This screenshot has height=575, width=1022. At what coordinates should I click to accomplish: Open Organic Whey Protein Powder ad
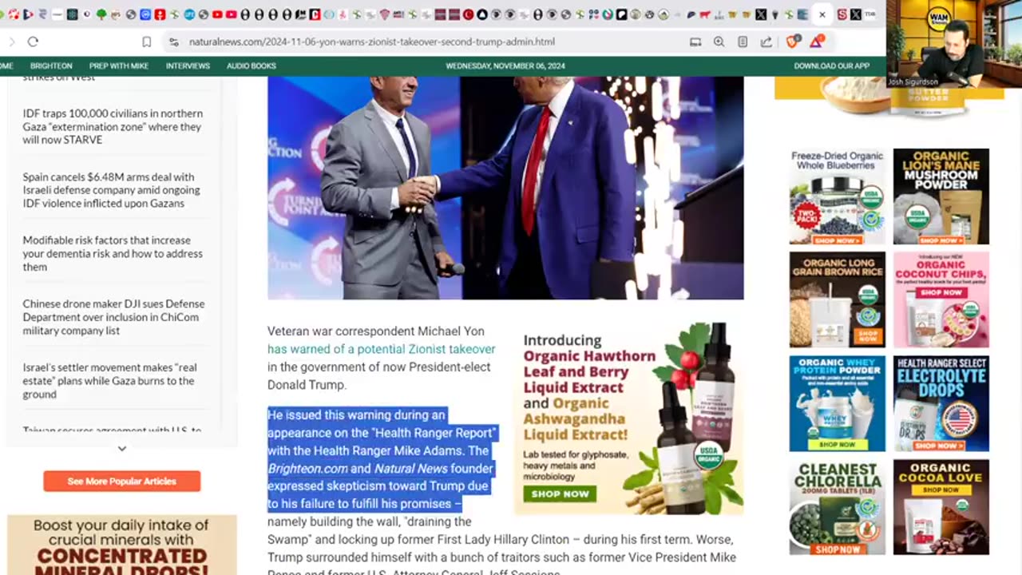[x=837, y=403]
